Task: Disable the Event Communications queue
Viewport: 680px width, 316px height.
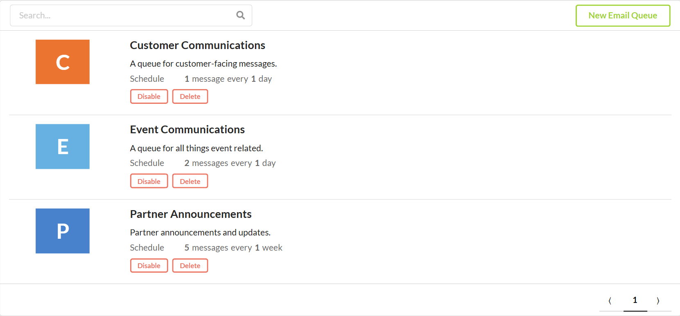Action: (x=149, y=181)
